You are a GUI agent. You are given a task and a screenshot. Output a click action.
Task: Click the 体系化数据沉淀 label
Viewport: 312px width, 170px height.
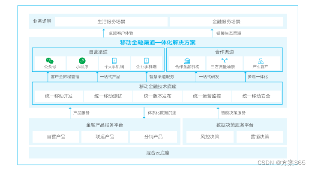pos(162,113)
